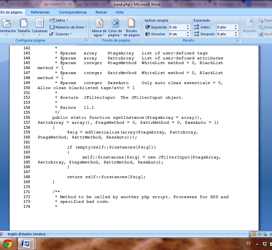Image resolution: width=272 pixels, height=250 pixels.
Task: Open the Posición object placement menu
Action: point(249,27)
